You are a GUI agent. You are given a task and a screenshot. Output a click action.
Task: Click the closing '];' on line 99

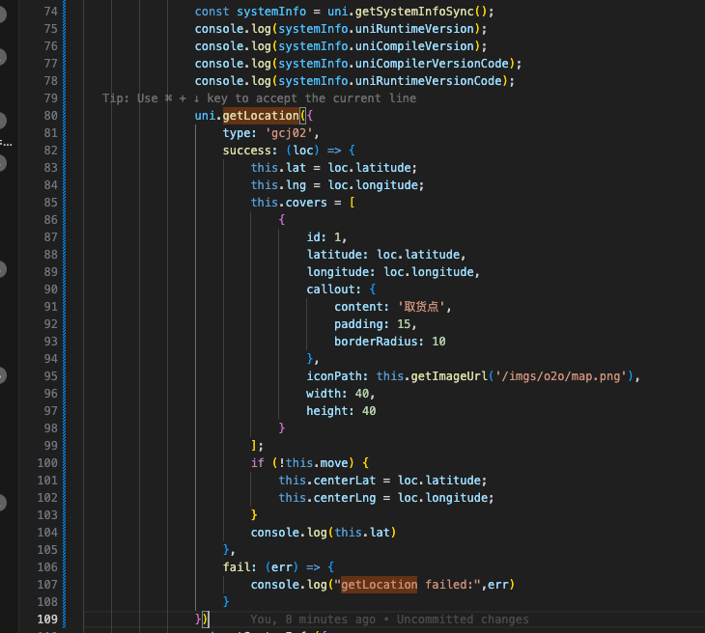(x=257, y=446)
